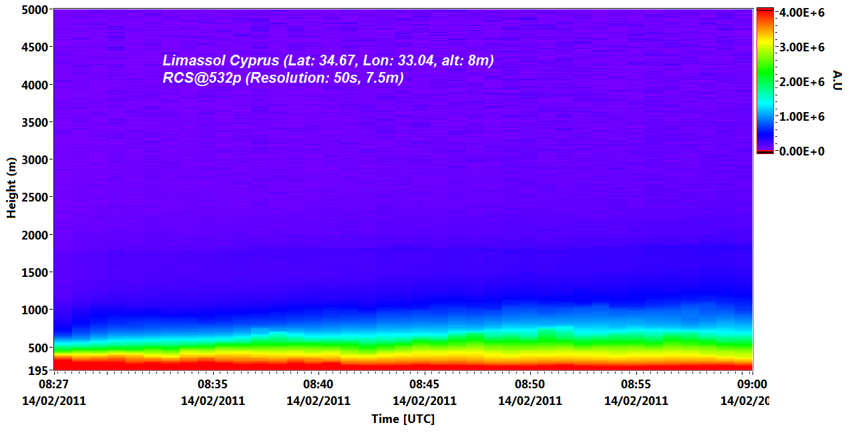
Task: Click the 3000 height axis label
Action: pos(33,160)
